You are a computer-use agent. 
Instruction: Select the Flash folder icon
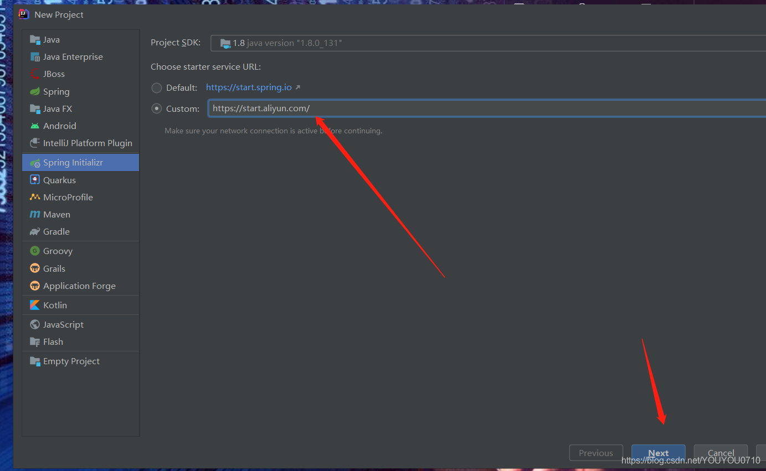35,342
